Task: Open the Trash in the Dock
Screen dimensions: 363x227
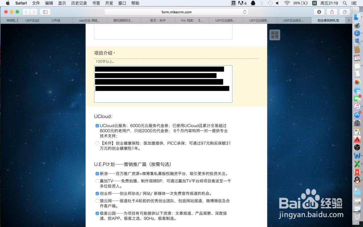Action: pos(357,216)
